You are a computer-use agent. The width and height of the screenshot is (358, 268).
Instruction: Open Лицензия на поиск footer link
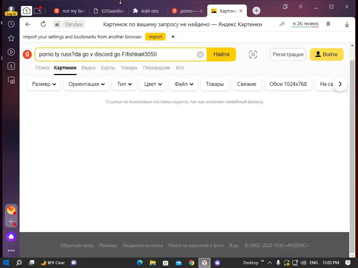(x=143, y=245)
